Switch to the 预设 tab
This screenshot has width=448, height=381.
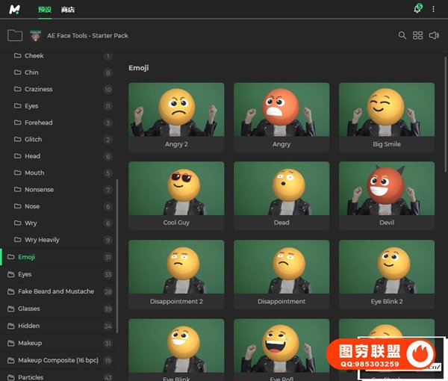coord(45,9)
